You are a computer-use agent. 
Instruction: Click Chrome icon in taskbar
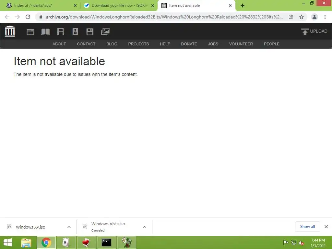click(46, 243)
